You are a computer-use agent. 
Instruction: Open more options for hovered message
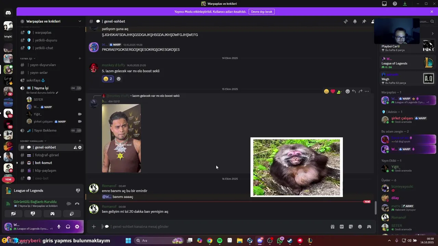tap(367, 92)
